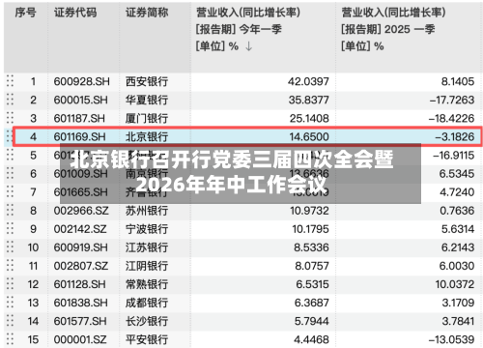Click the value 10.9732
483x348 pixels.
coord(309,211)
